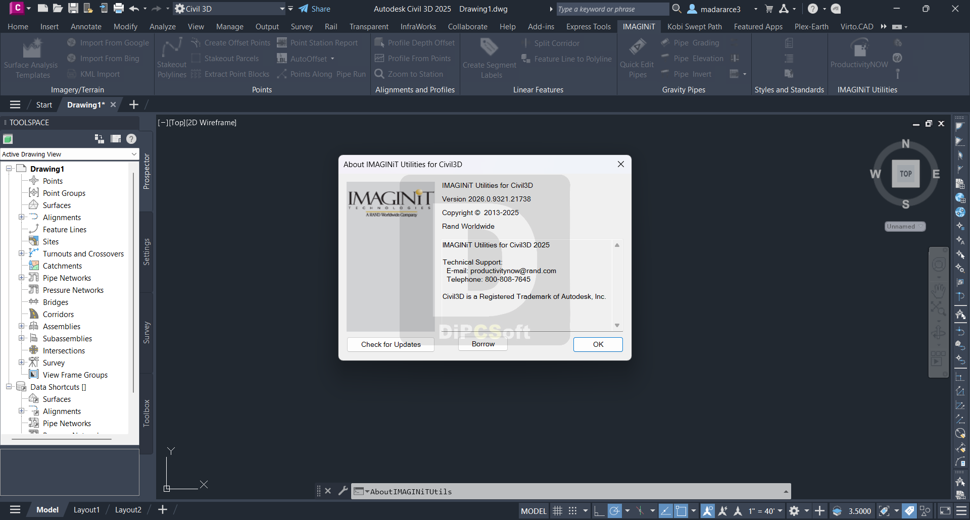Screen dimensions: 970x520
Task: Click the Stakeout Polylines ribbon icon
Action: (x=172, y=47)
